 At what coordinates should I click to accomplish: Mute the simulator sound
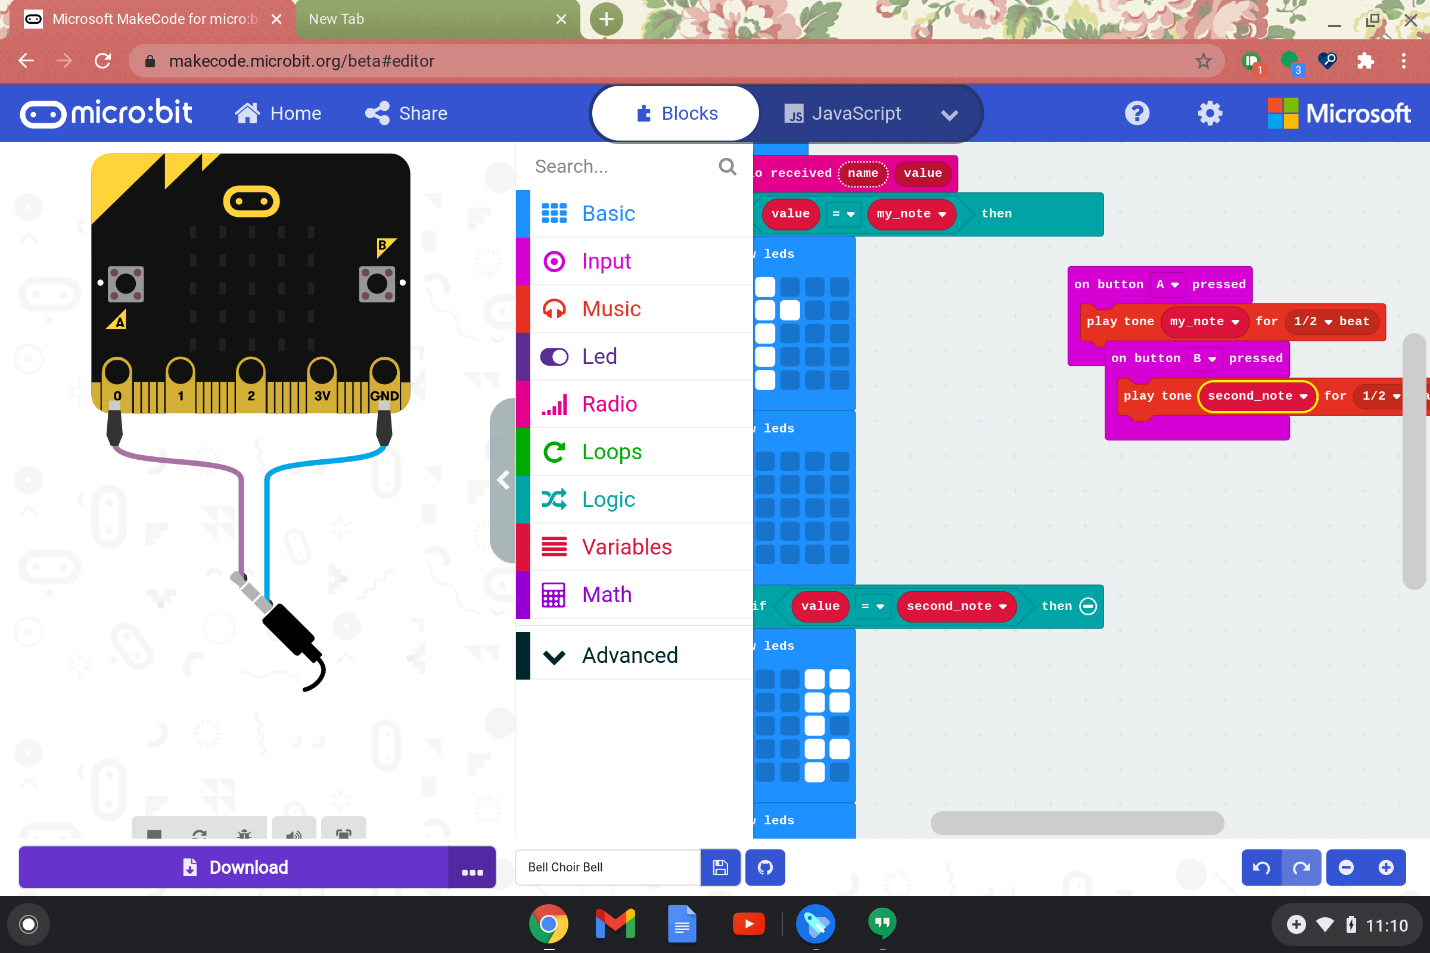294,834
